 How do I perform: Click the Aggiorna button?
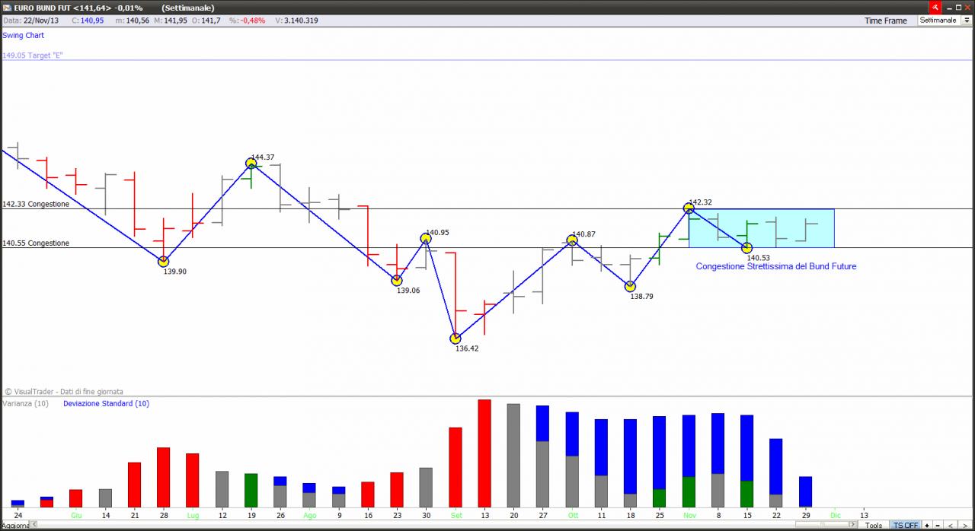(14, 525)
